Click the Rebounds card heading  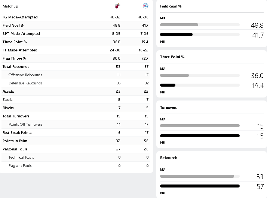pos(169,158)
